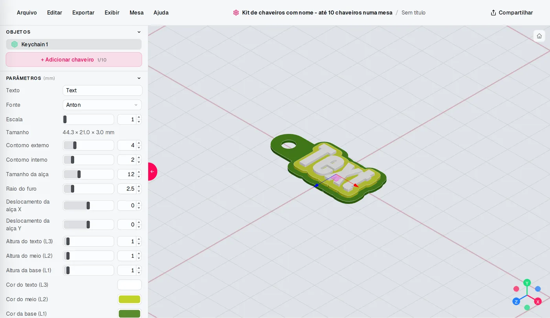Click the green Y axis gizmo ball
This screenshot has width=550, height=318.
point(527,283)
